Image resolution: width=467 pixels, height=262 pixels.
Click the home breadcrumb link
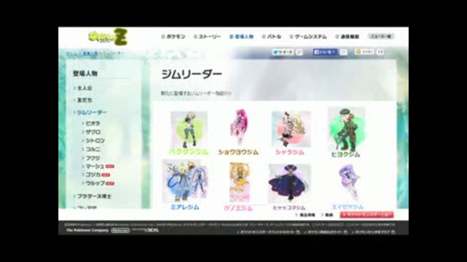[x=72, y=53]
